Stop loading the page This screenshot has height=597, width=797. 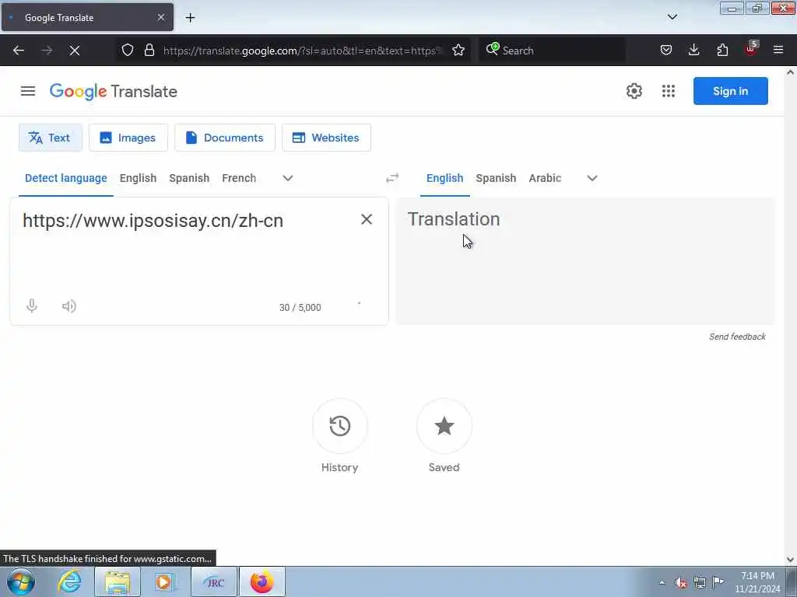(75, 51)
